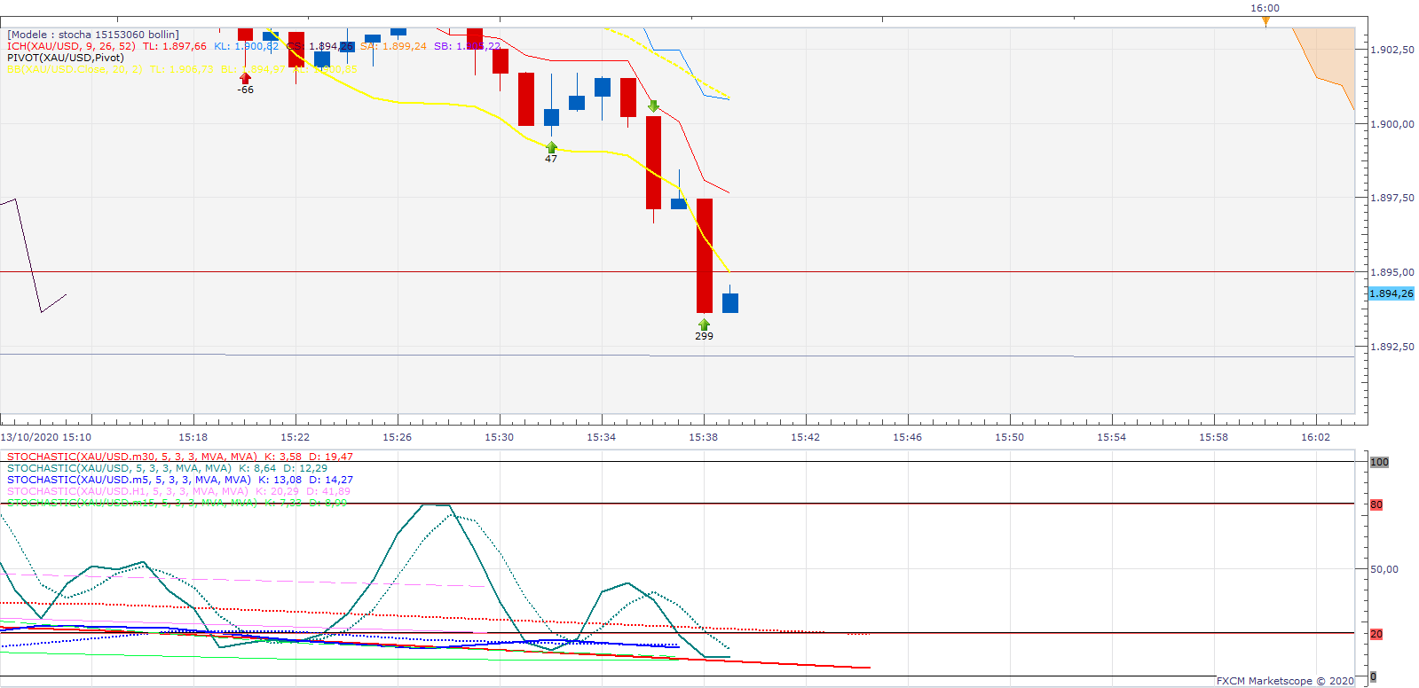Click the 15:34 time axis label
Image resolution: width=1419 pixels, height=688 pixels.
(x=602, y=437)
